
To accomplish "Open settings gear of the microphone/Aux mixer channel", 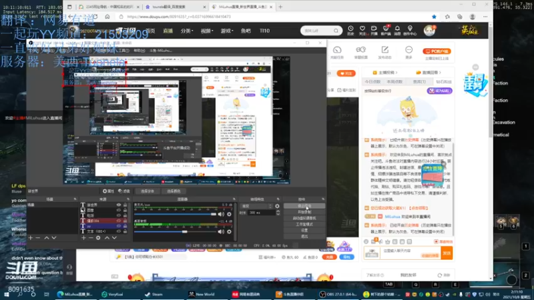I will [229, 214].
